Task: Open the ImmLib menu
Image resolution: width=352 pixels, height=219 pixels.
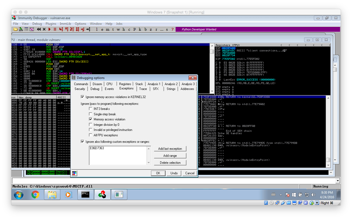Action: [x=66, y=24]
